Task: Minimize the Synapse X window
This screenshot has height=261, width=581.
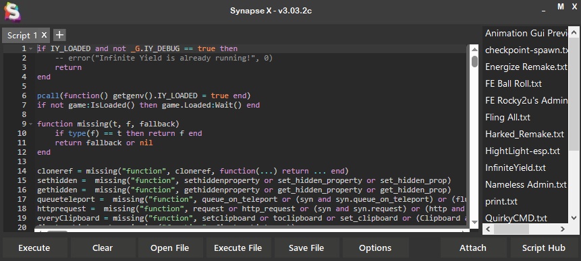Action: pyautogui.click(x=544, y=11)
